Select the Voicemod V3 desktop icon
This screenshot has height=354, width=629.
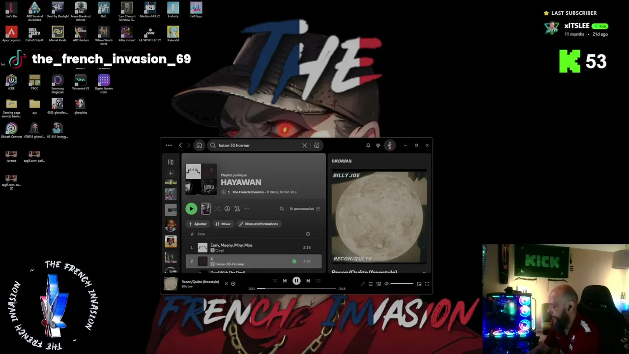[x=81, y=82]
